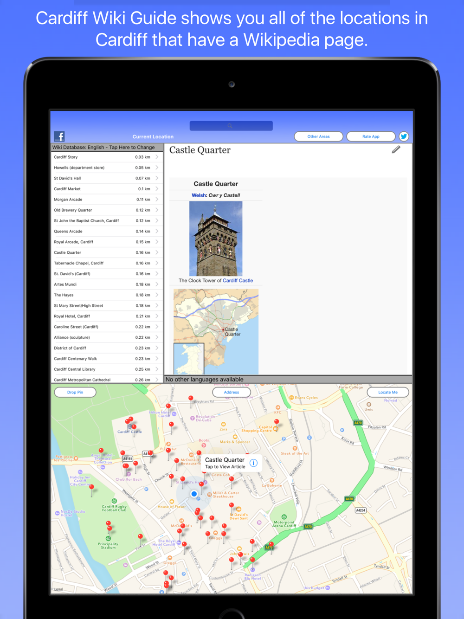Select the Artes Mundi list entry
The width and height of the screenshot is (464, 619).
pyautogui.click(x=107, y=284)
